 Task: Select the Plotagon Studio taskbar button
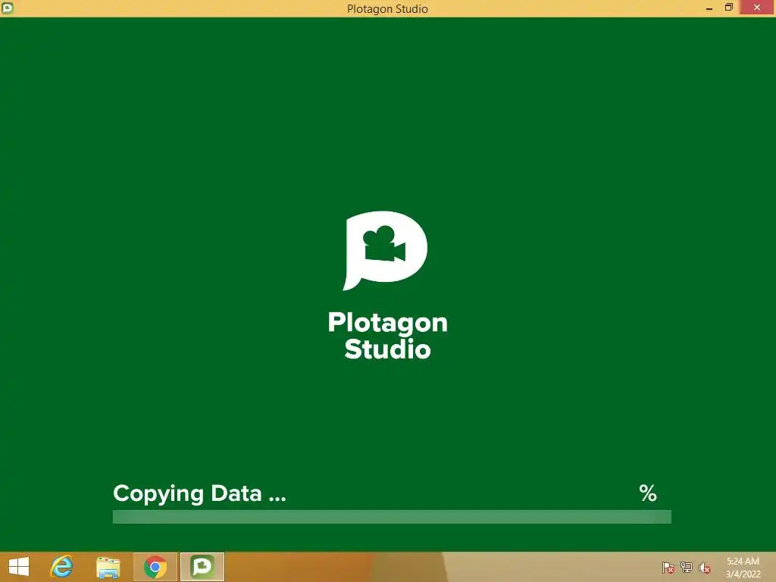pos(202,567)
